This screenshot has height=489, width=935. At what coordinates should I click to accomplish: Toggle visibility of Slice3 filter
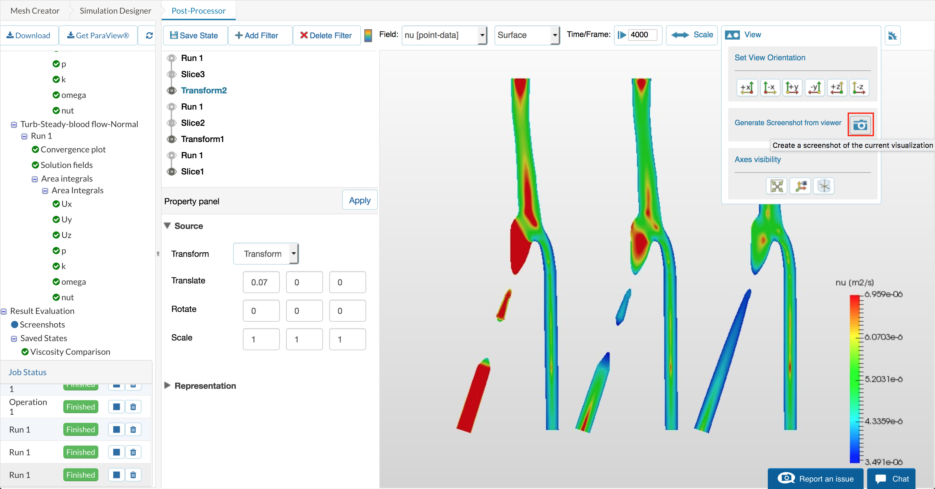pyautogui.click(x=172, y=74)
